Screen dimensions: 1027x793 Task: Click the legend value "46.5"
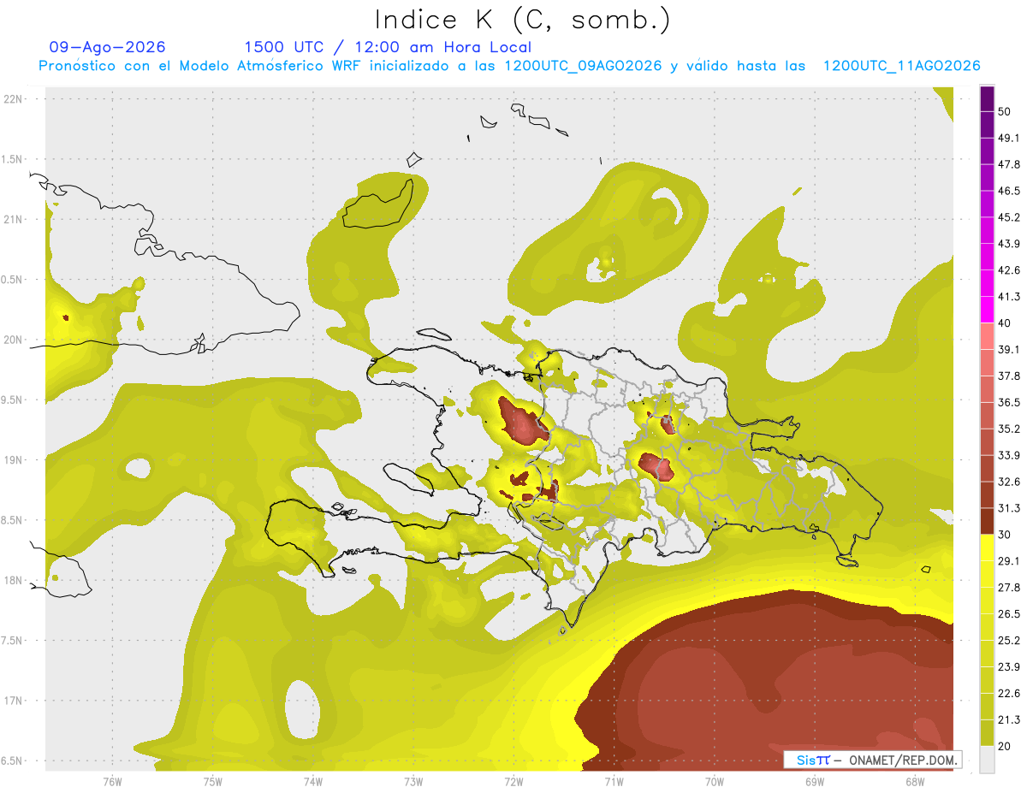[x=1009, y=191]
